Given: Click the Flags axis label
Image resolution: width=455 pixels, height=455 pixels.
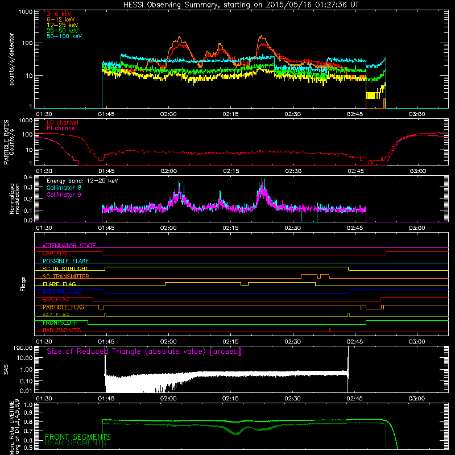Looking at the screenshot, I should pos(23,284).
